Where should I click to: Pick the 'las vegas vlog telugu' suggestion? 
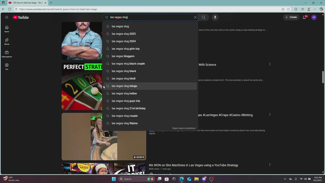(x=150, y=86)
